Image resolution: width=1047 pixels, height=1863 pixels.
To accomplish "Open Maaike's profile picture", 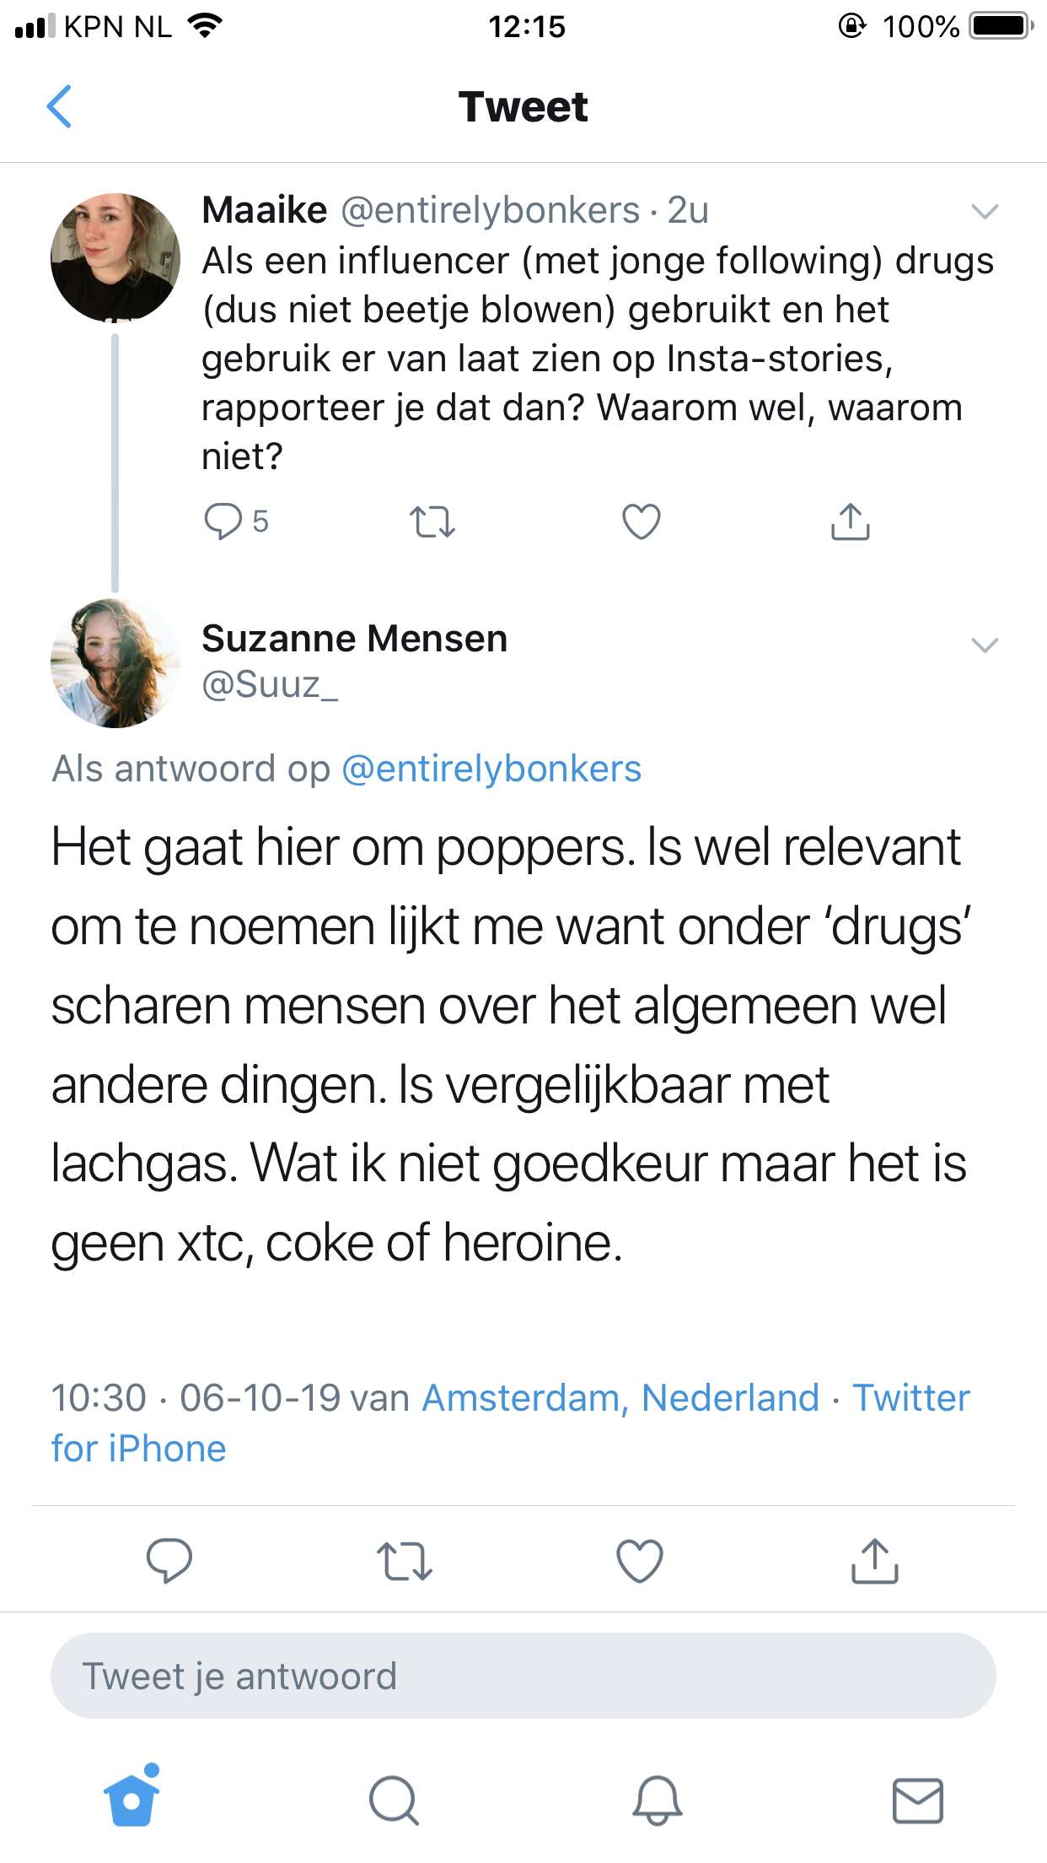I will [115, 258].
